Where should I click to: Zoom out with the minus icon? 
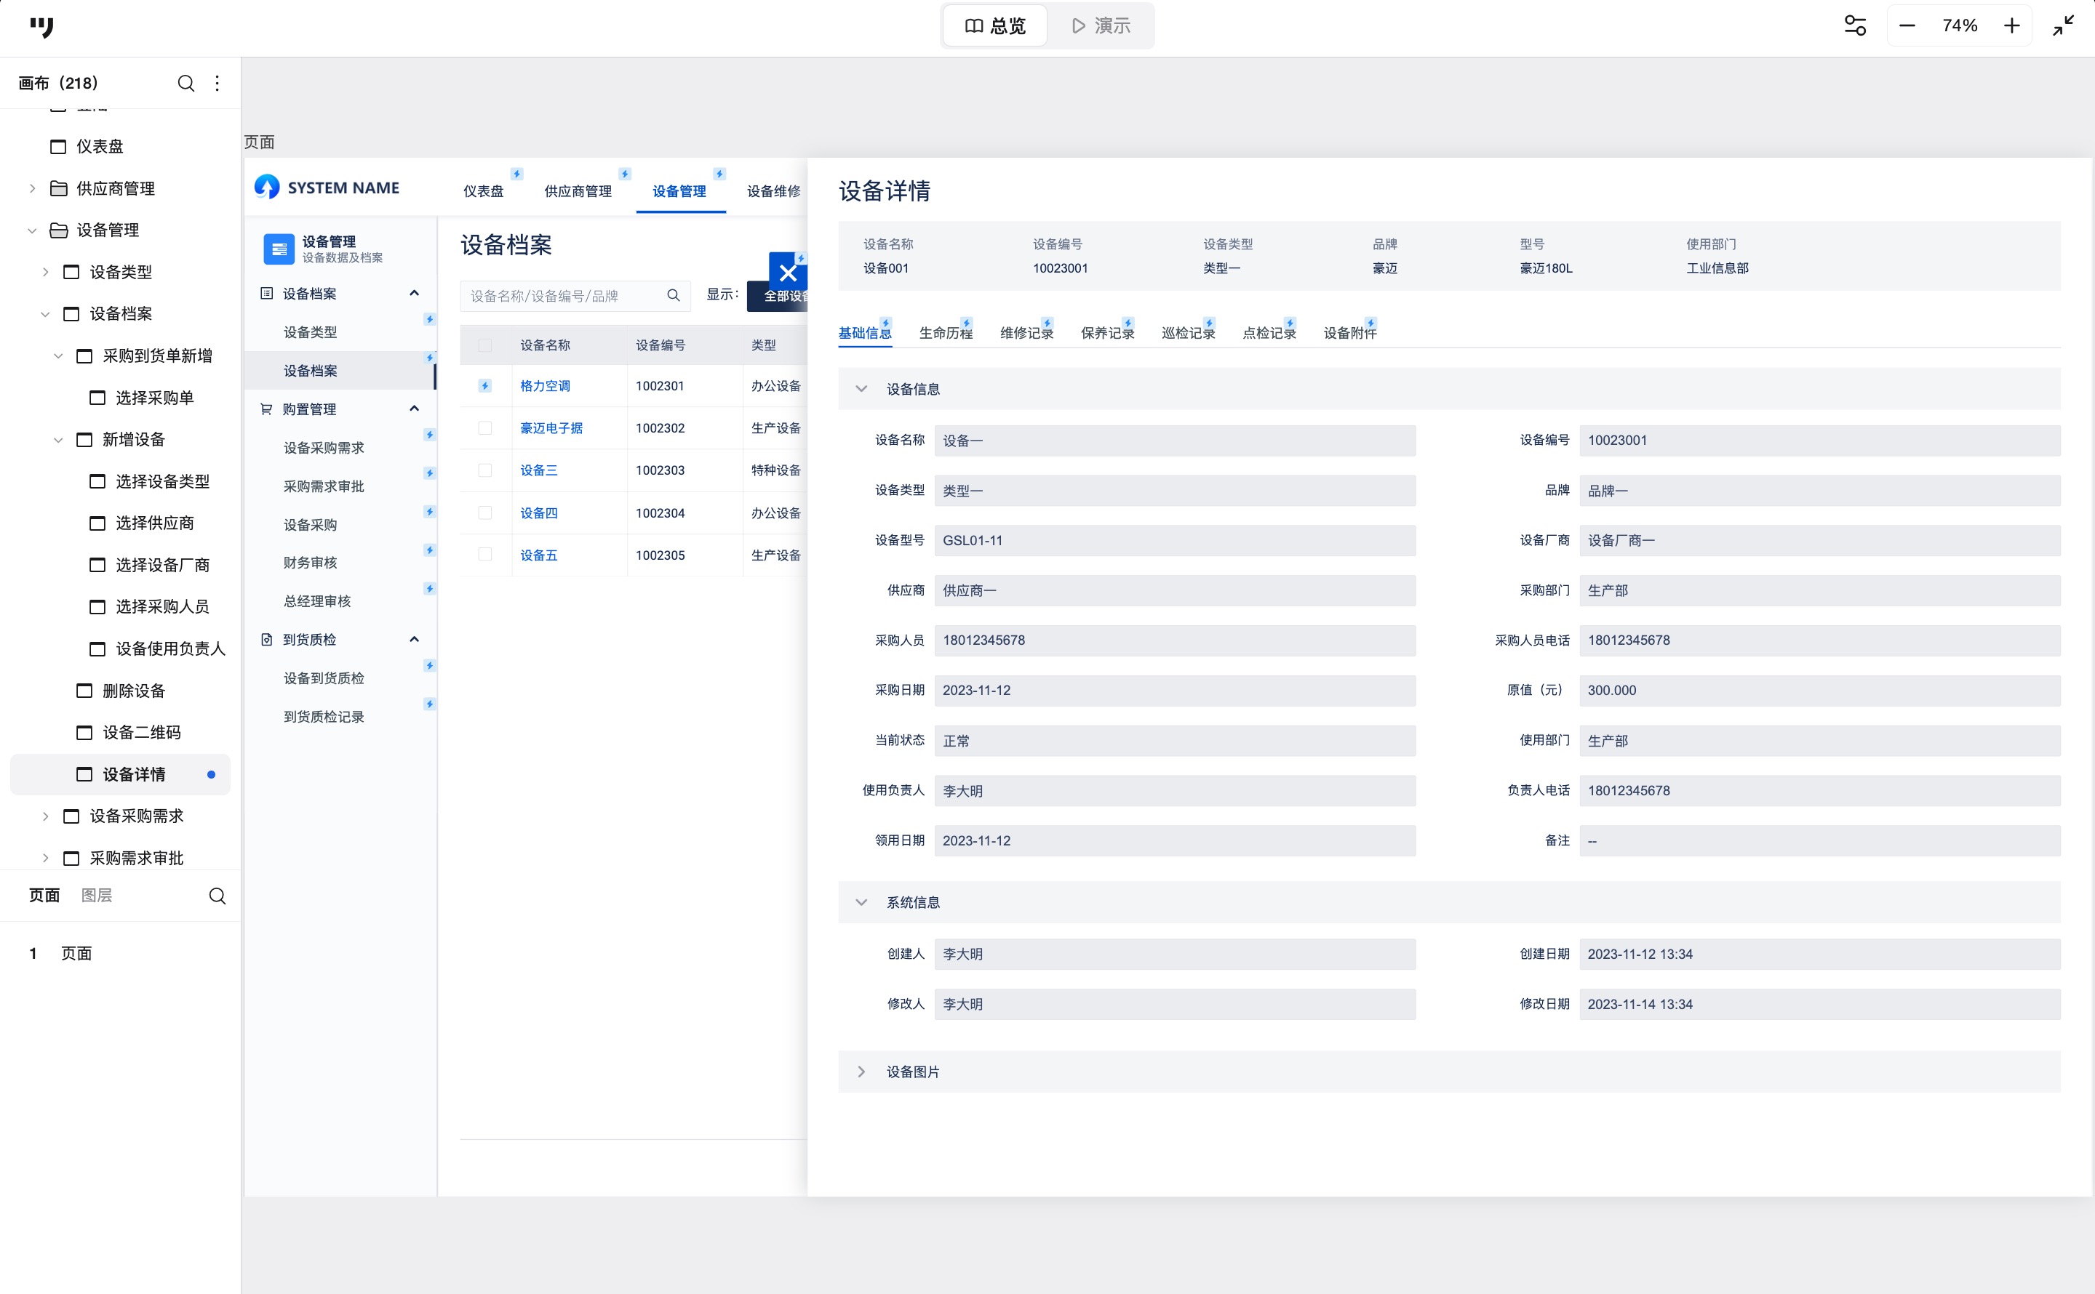click(1907, 25)
